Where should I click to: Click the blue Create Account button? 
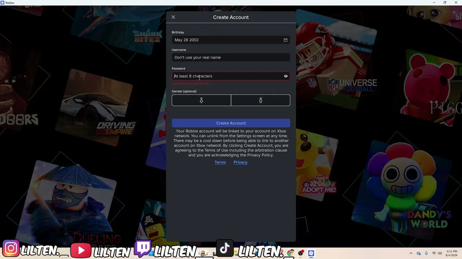click(231, 123)
